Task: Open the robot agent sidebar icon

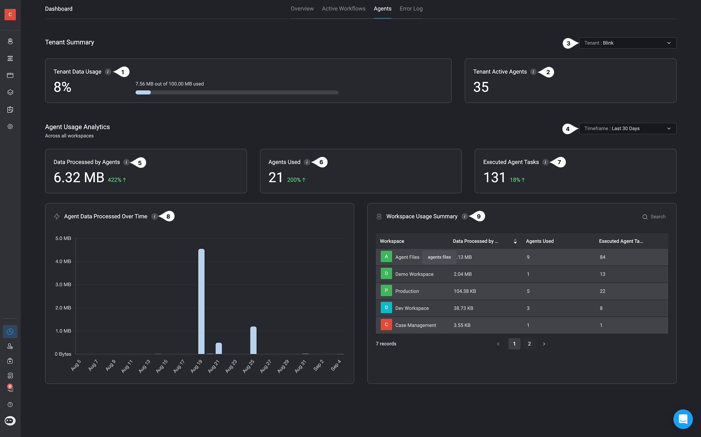Action: [x=10, y=41]
